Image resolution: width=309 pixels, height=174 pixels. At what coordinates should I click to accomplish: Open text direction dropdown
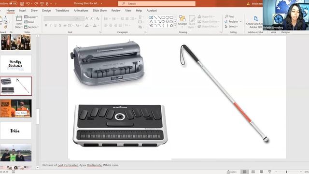click(x=140, y=17)
